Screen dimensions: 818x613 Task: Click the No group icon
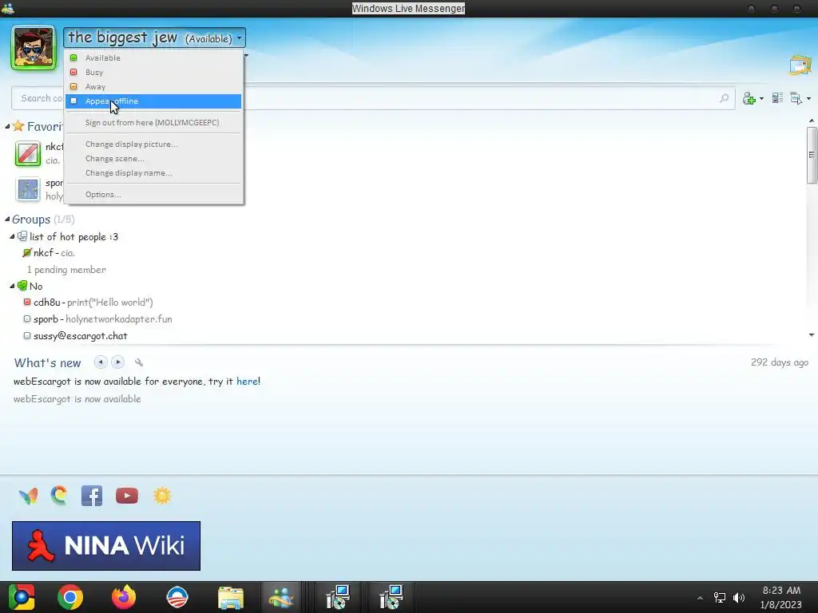22,286
